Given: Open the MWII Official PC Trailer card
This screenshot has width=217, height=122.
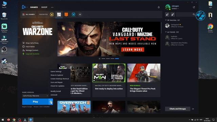Looking at the screenshot, I should point(109,80).
